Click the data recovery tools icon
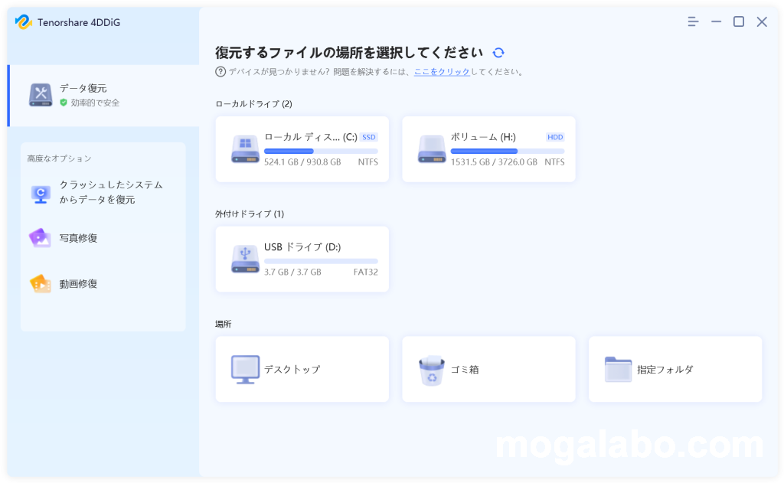 coord(41,96)
